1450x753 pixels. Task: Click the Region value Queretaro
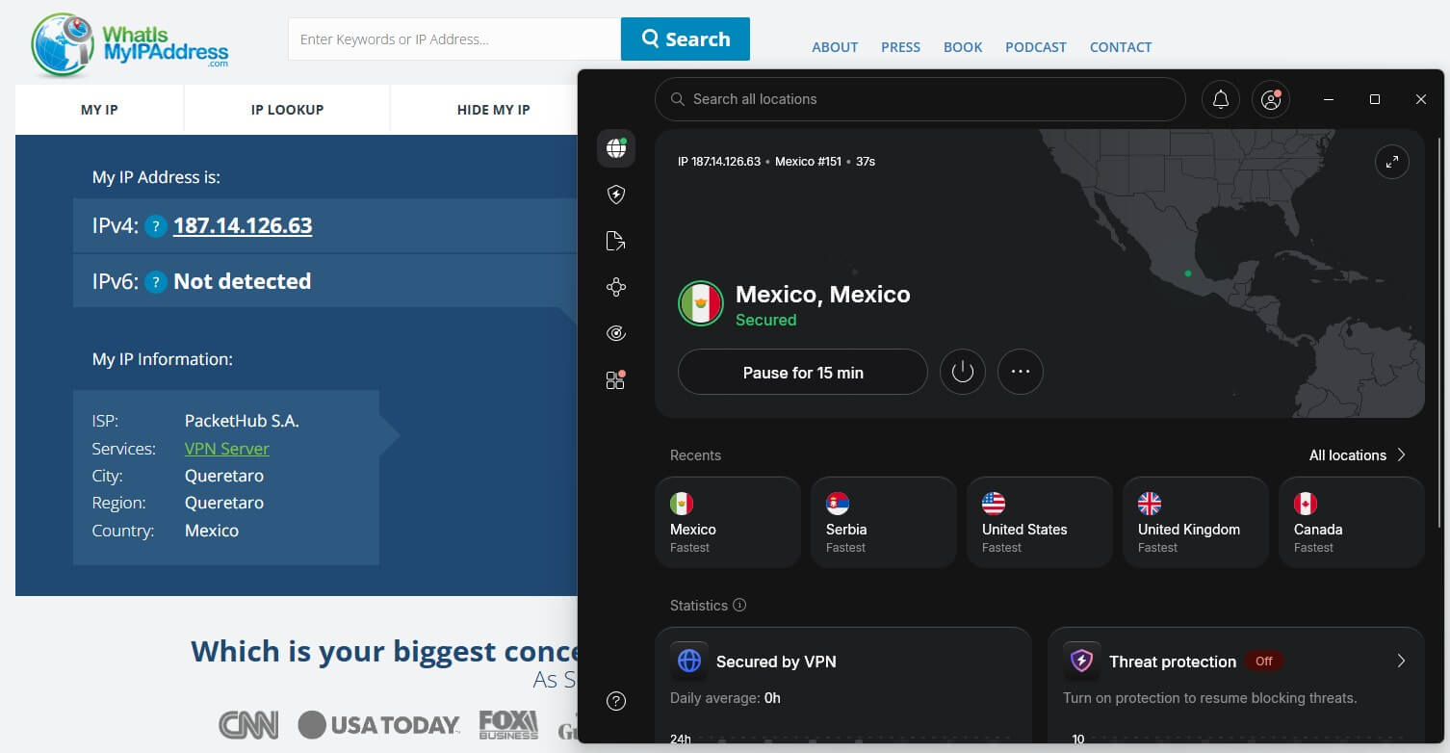(x=224, y=503)
